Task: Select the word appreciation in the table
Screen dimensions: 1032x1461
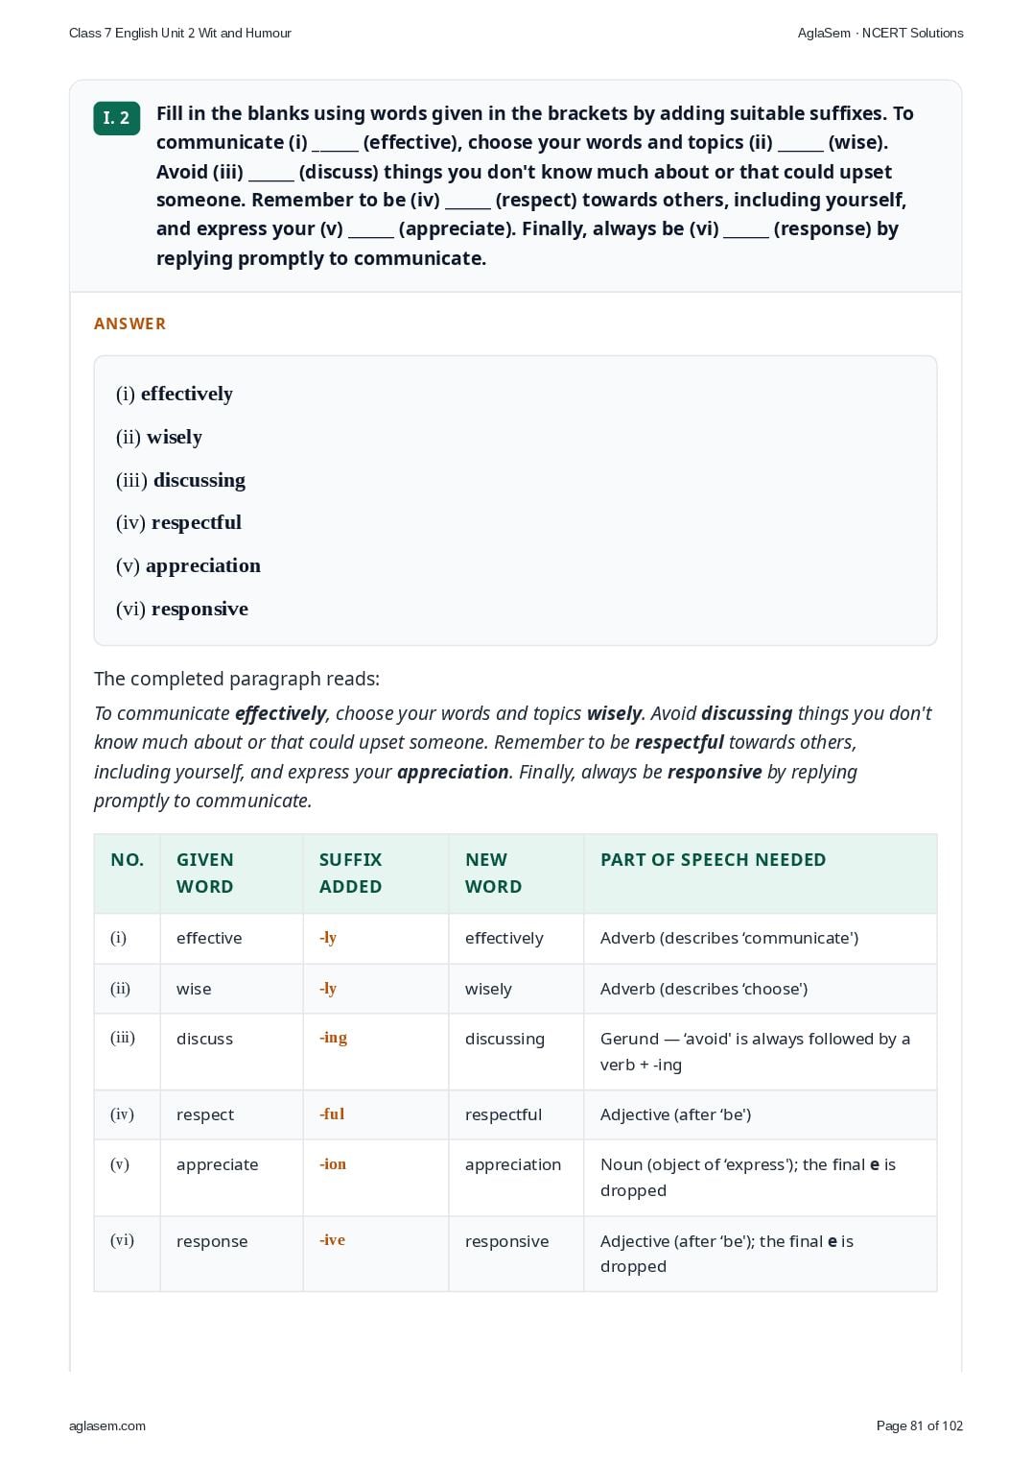Action: click(x=513, y=1164)
